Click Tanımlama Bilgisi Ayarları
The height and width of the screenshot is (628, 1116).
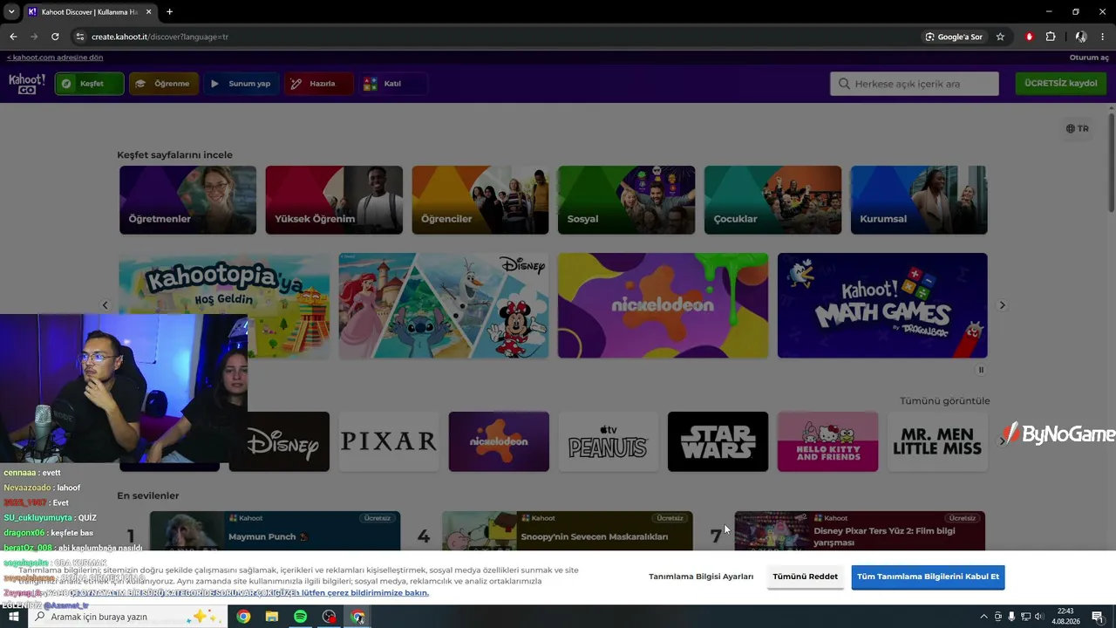(x=701, y=577)
